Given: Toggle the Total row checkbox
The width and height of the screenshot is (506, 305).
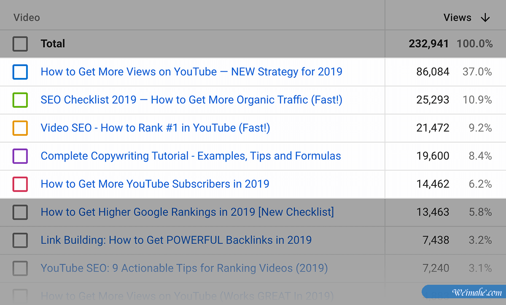Looking at the screenshot, I should (20, 44).
